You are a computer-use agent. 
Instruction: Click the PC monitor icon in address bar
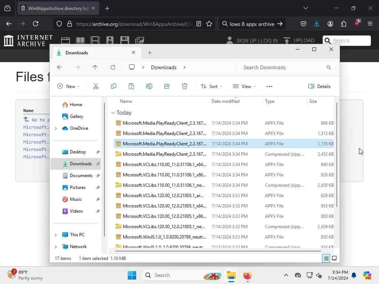132,67
